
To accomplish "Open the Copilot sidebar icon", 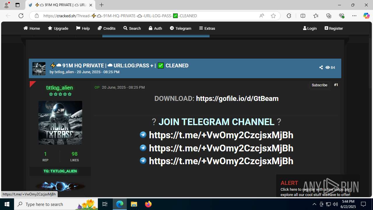I will [366, 16].
